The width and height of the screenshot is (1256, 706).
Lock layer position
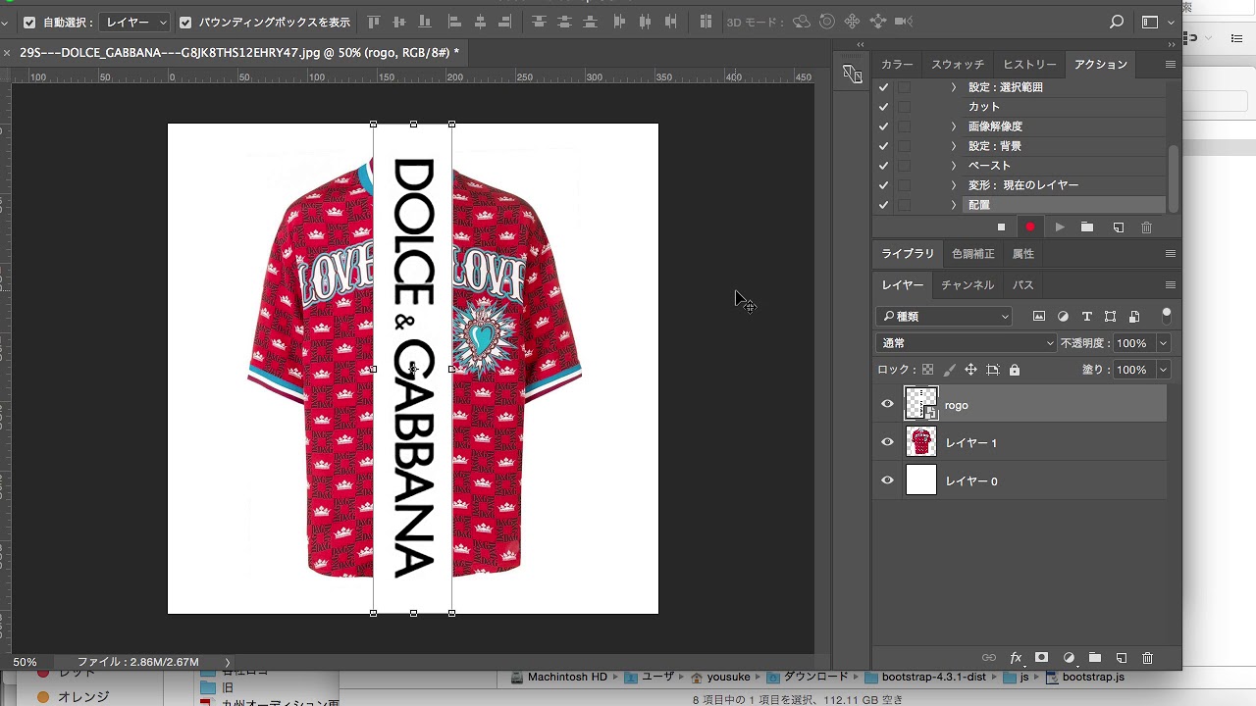[970, 370]
